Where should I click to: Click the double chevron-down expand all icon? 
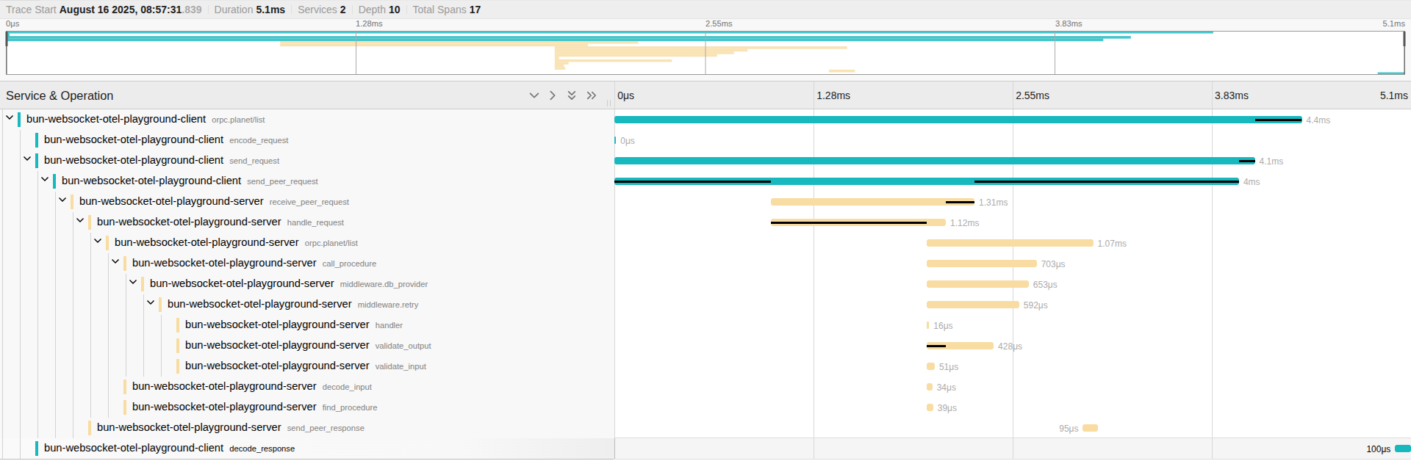[572, 96]
